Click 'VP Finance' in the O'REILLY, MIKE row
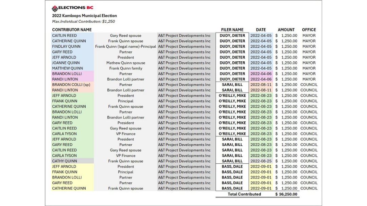Image resolution: width=367 pixels, height=206 pixels. click(x=126, y=134)
